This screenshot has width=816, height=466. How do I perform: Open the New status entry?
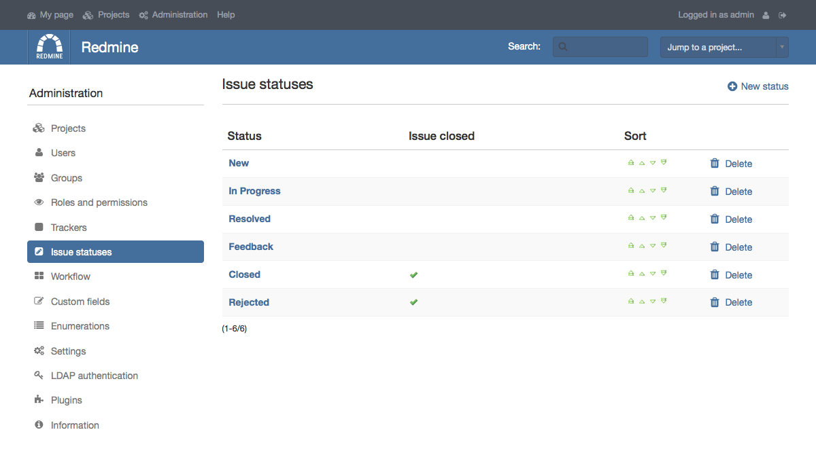pyautogui.click(x=239, y=163)
